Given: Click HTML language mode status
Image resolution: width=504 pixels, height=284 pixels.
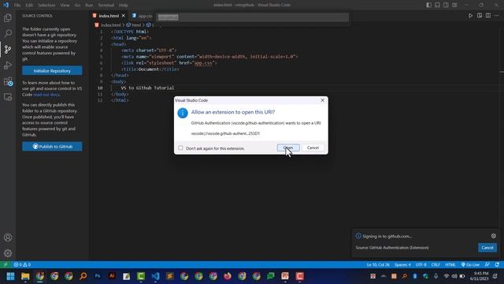Looking at the screenshot, I should (450, 265).
